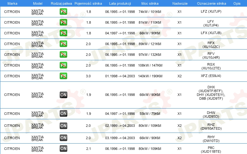Click the 81kW / 110KM power value

[150, 22]
